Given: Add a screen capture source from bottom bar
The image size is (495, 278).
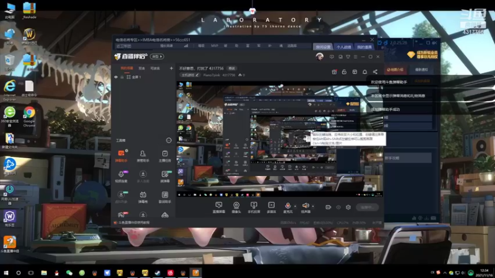Looking at the screenshot, I should point(219,208).
